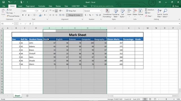181x101 pixels.
Task: Select the Format Painter brush
Action: 8,16
